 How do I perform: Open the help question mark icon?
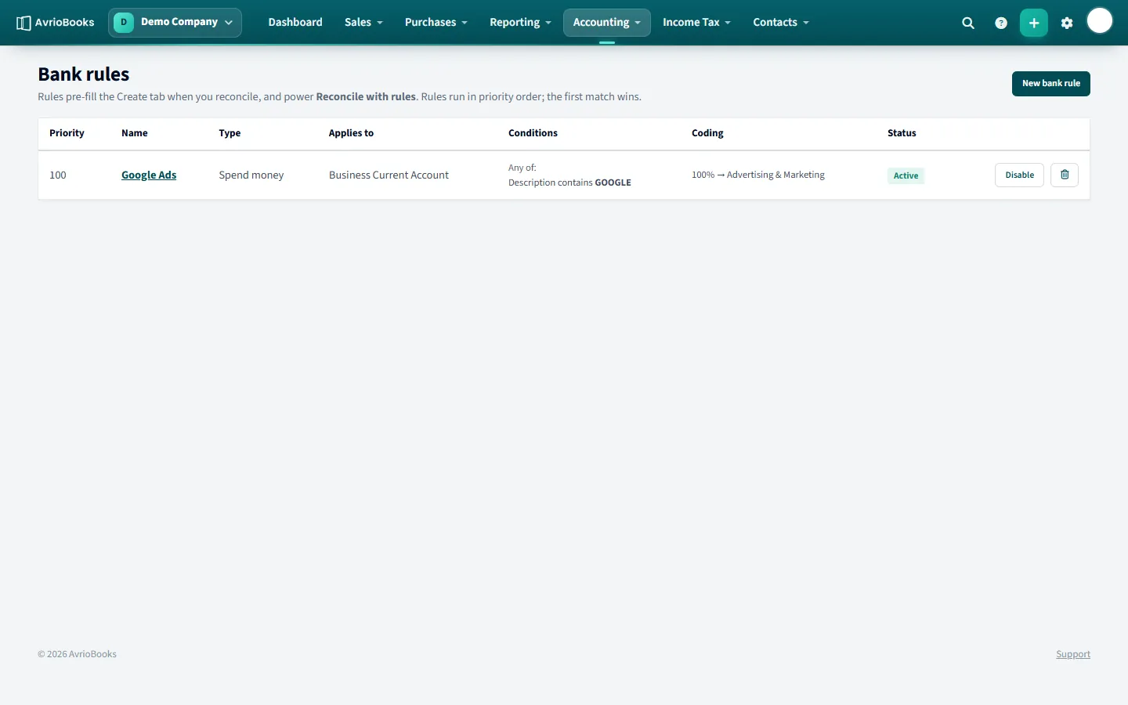(1001, 23)
